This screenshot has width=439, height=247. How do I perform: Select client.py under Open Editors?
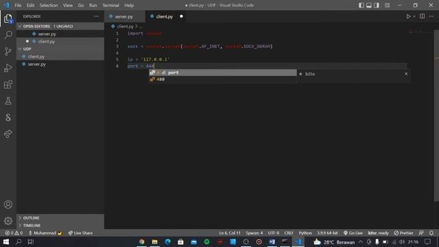(60, 41)
